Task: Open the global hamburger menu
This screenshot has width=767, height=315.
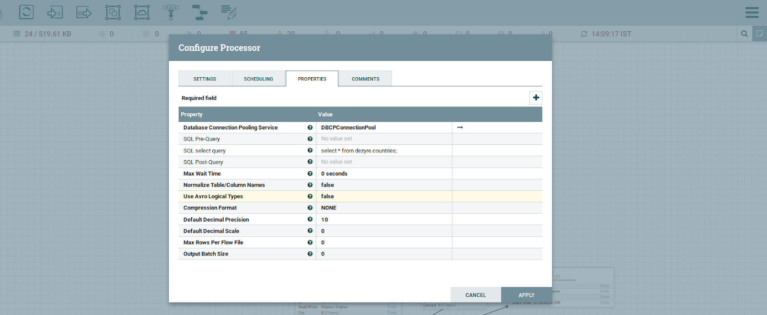Action: pos(752,12)
